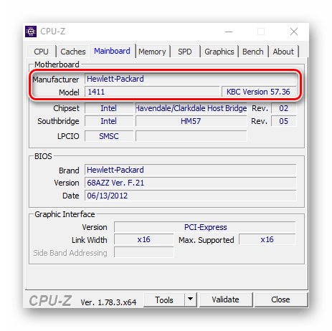332x331 pixels.
Task: Click the Southbridge Intel value
Action: coord(109,121)
